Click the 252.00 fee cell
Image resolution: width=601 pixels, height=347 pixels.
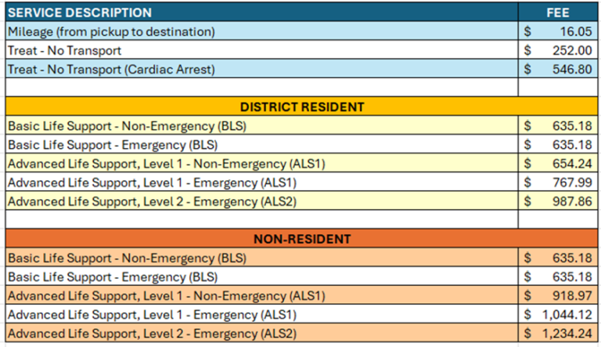point(556,50)
